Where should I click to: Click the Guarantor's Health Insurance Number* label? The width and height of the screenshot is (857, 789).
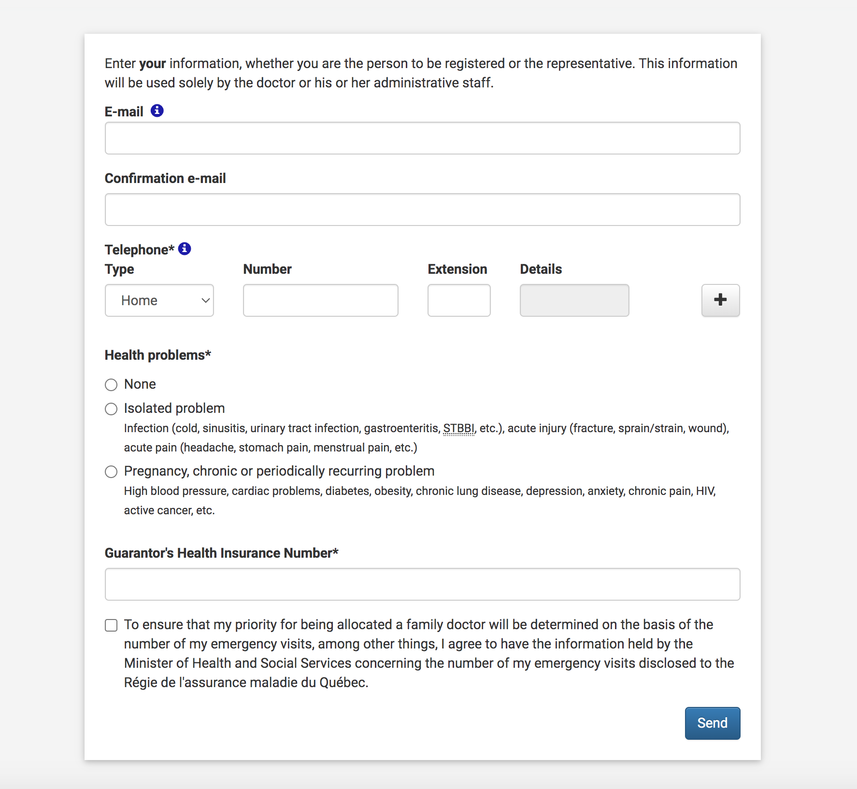click(x=222, y=553)
